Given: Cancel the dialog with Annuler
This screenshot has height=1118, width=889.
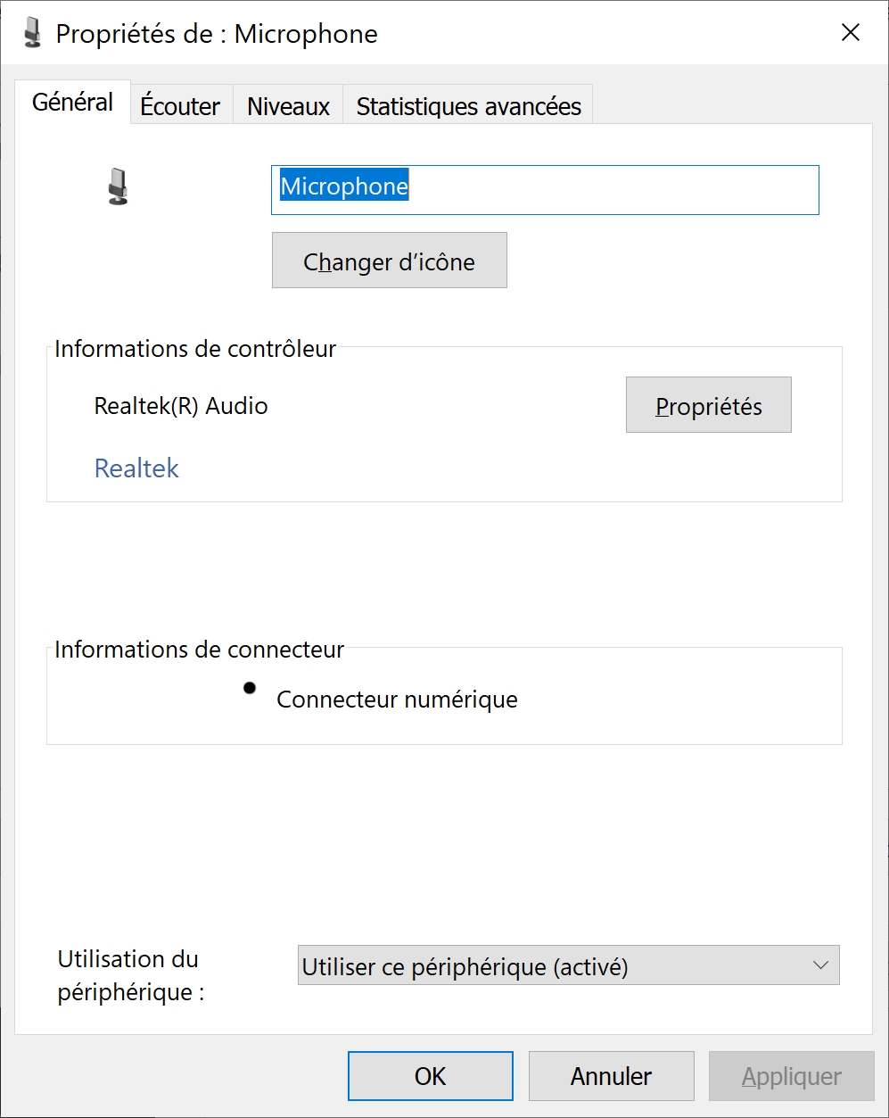Looking at the screenshot, I should (x=612, y=1076).
